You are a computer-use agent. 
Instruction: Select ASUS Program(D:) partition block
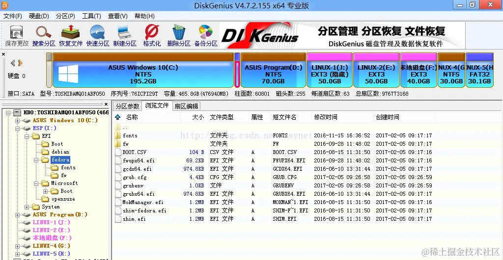(273, 71)
